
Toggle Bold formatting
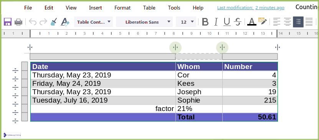205,22
